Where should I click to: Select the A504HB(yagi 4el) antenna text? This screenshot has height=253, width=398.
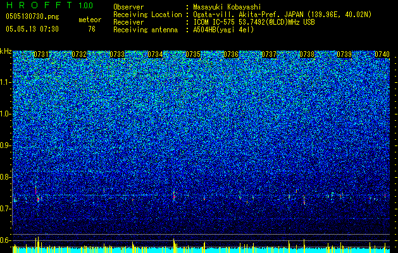(223, 30)
